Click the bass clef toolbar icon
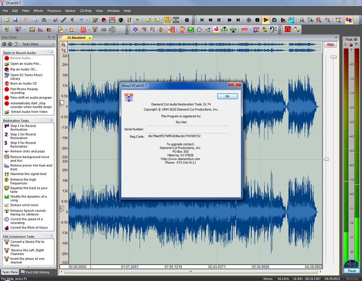 click(273, 30)
